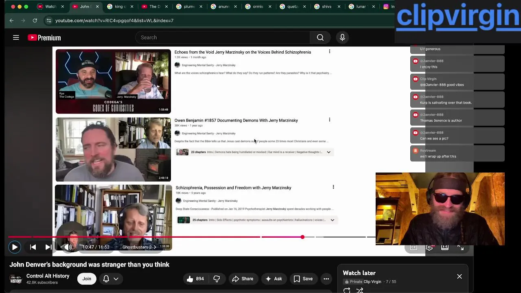Expand 23 chapters of Owen Benjamin video
The image size is (521, 293).
pos(328,152)
